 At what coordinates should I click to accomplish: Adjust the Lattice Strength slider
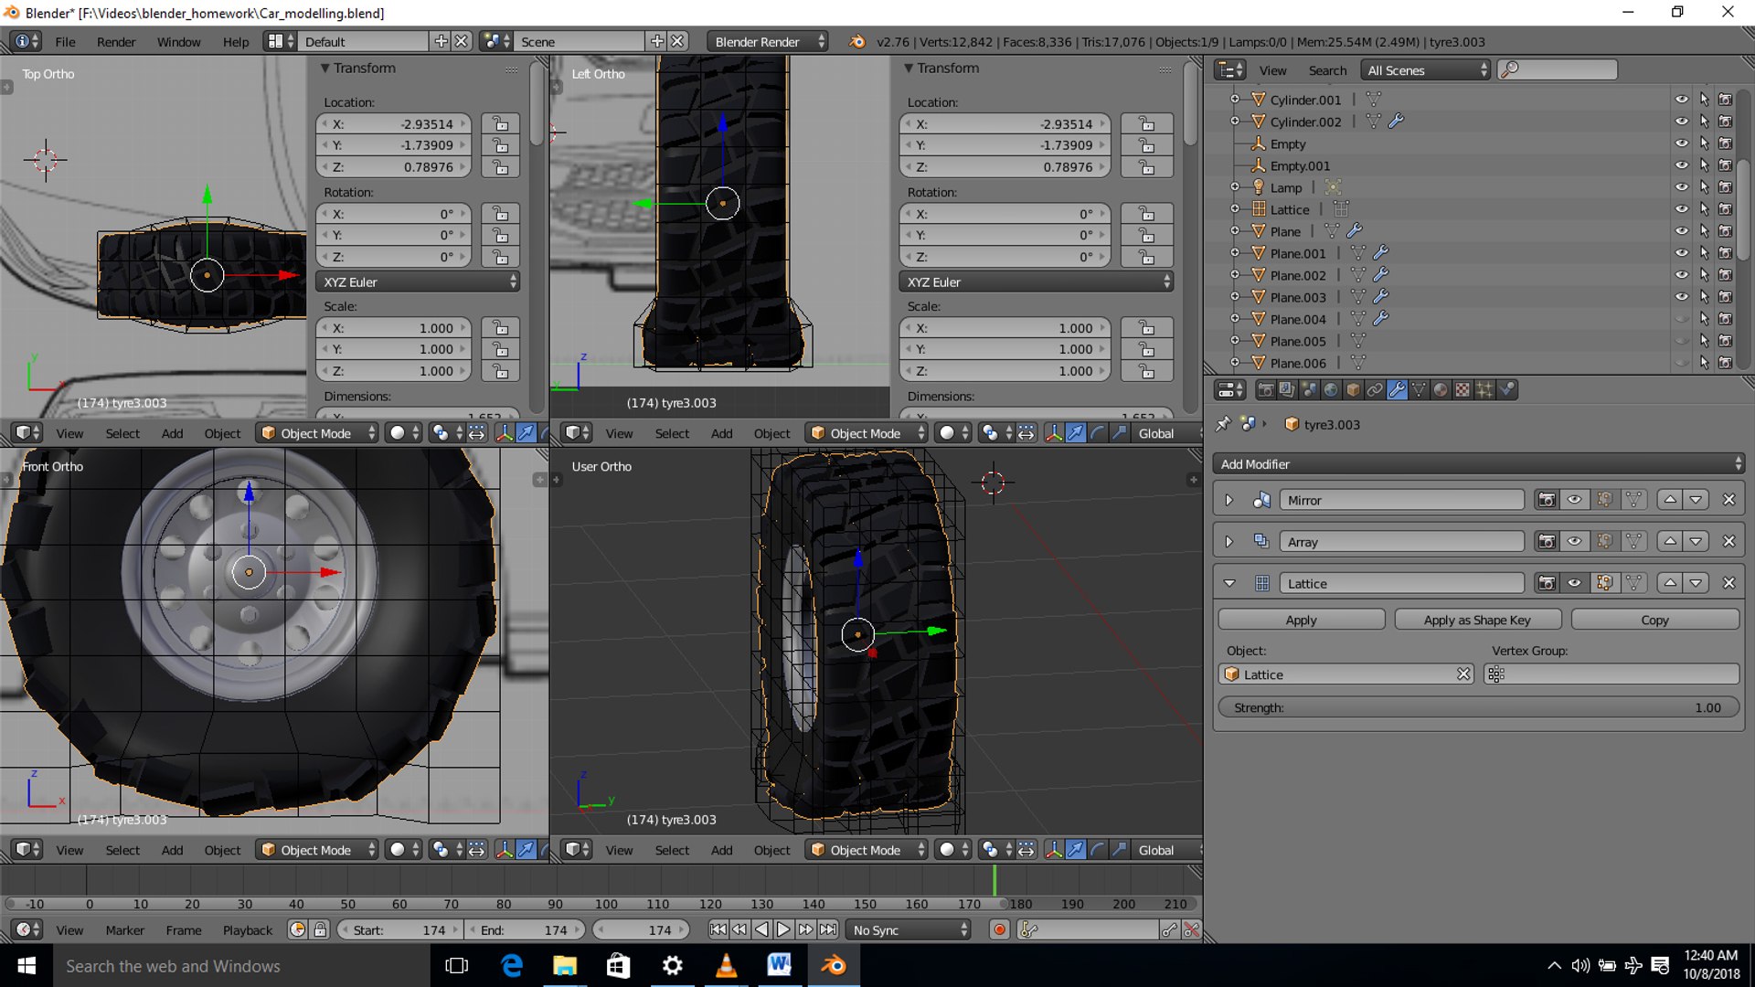1478,707
